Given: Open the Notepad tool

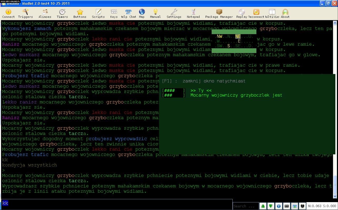Looking at the screenshot, I should (x=193, y=13).
